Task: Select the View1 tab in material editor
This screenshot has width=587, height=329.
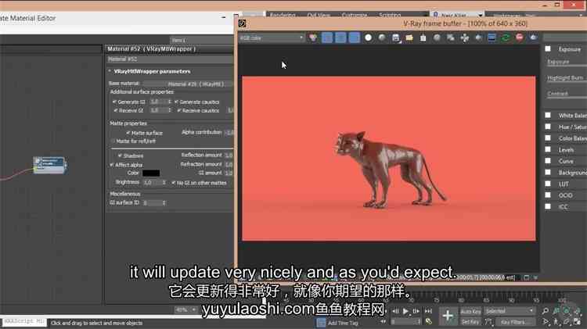Action: pos(179,40)
